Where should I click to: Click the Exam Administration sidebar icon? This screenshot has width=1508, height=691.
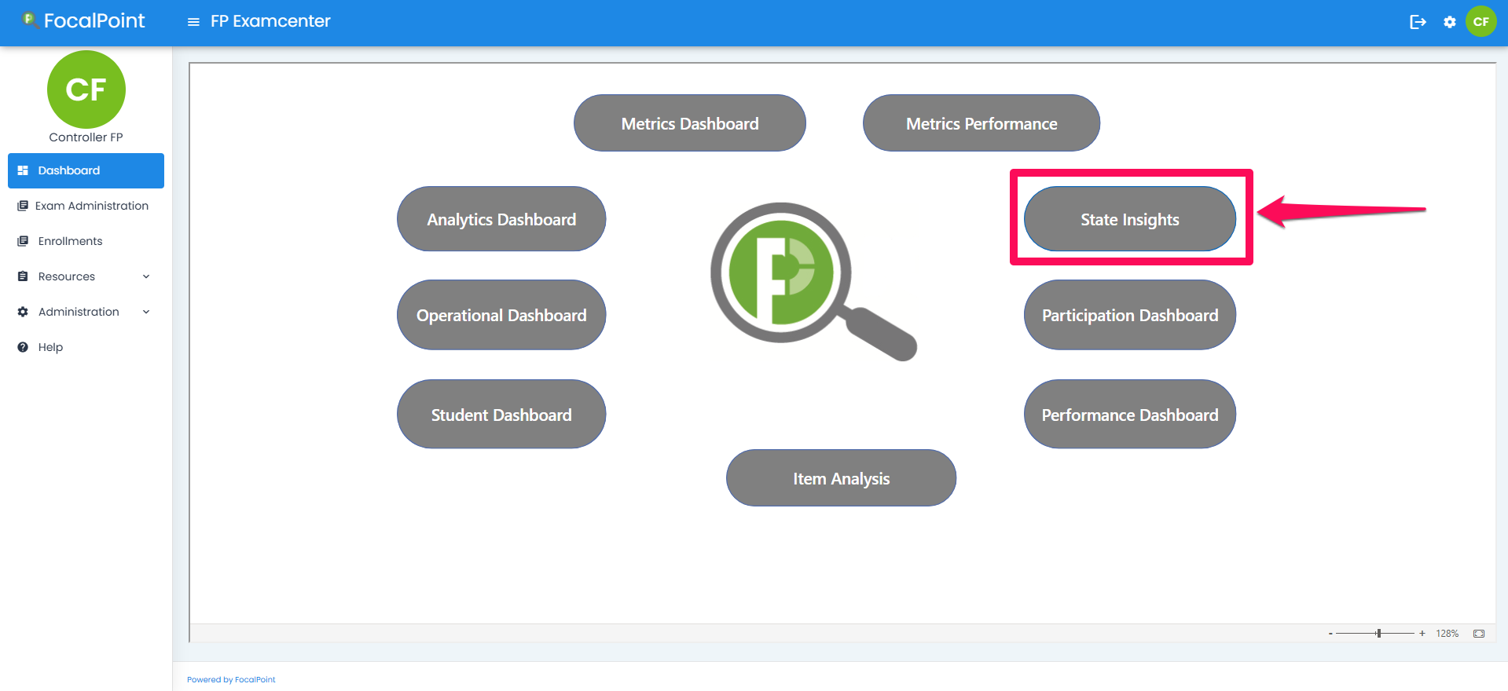(23, 206)
